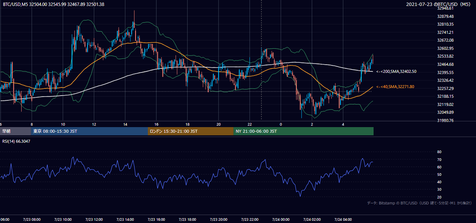Click the 7/24 04:00 time label

(343, 220)
